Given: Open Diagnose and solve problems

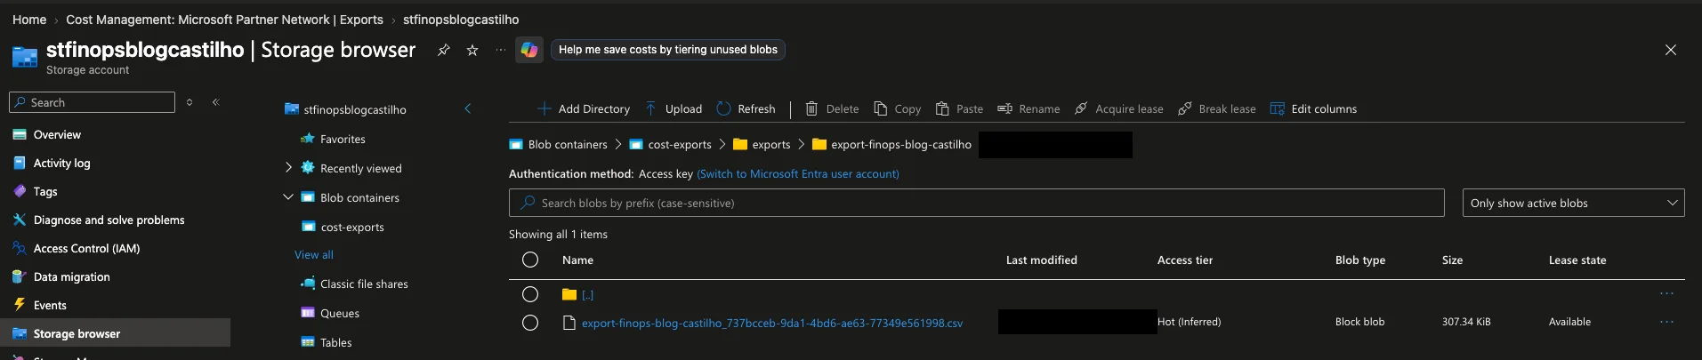Looking at the screenshot, I should click(109, 220).
